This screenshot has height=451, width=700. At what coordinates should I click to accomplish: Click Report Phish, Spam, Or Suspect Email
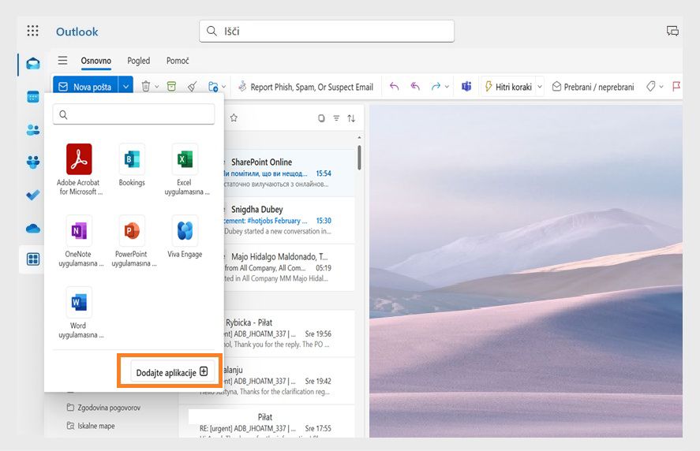click(305, 87)
